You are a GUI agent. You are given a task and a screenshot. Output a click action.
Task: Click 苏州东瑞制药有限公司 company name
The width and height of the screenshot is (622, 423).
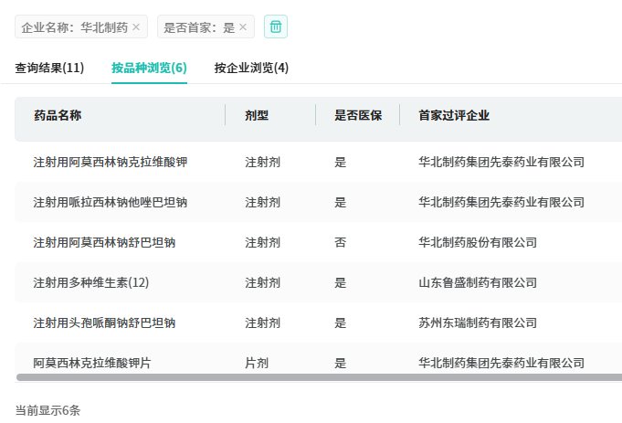(x=478, y=323)
